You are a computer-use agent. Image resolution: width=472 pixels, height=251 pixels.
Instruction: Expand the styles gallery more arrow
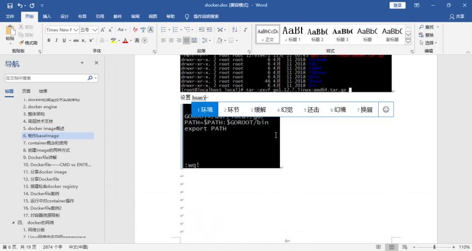408,42
